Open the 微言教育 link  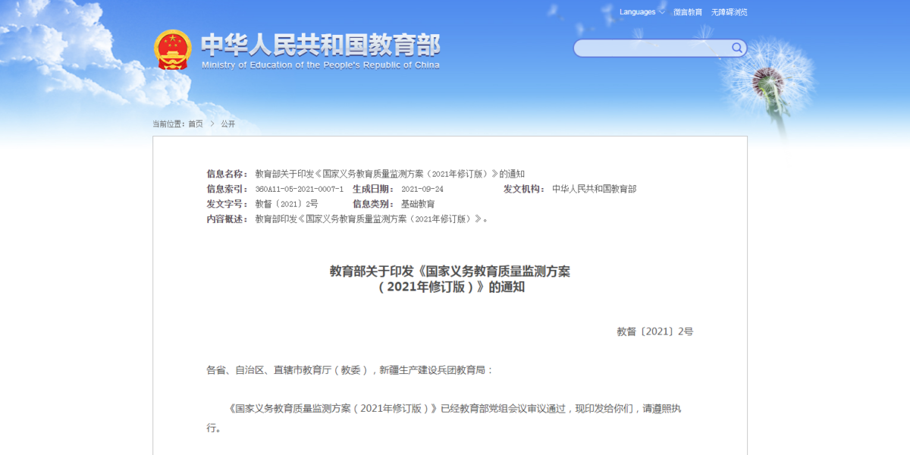tap(686, 12)
